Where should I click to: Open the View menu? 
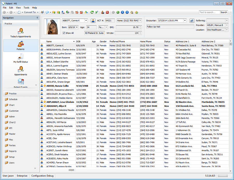pos(18,8)
